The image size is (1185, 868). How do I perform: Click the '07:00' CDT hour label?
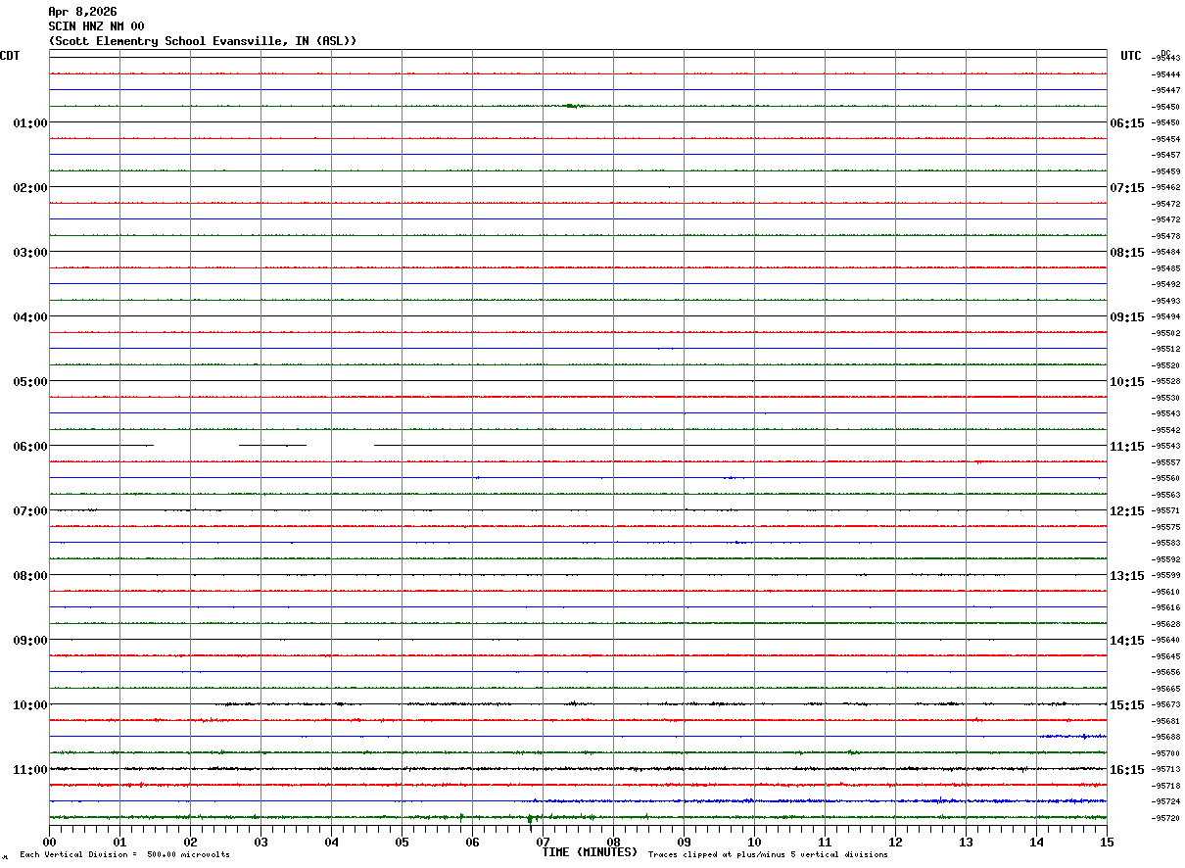tap(30, 511)
